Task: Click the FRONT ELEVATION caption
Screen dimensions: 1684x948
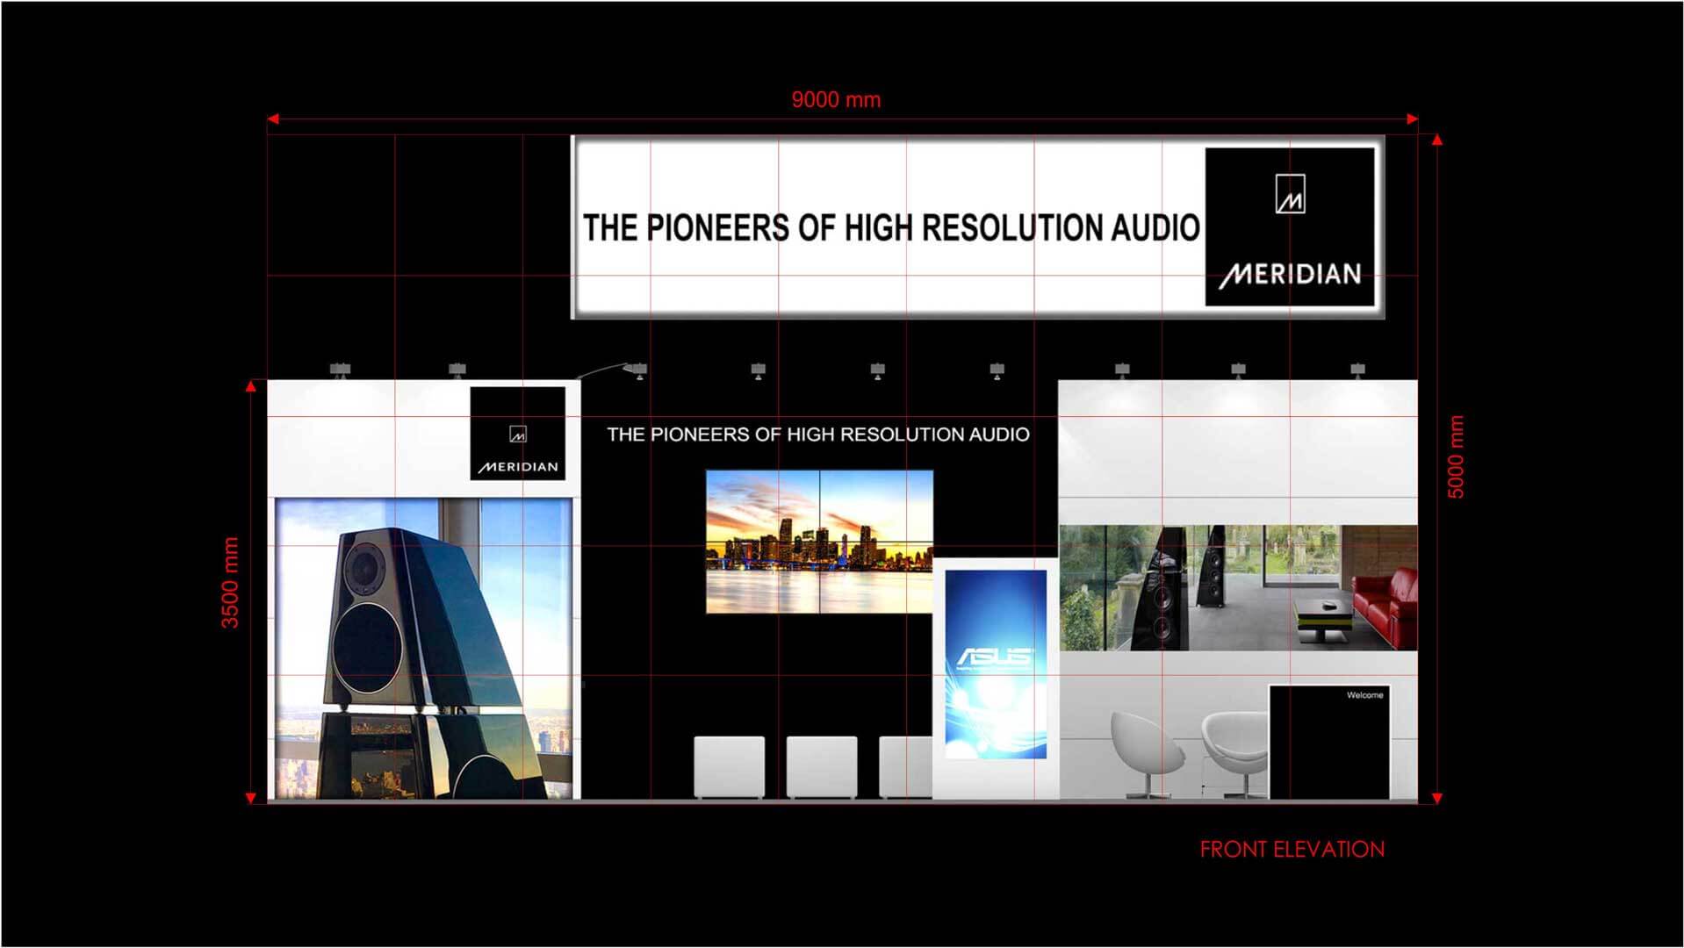Action: (1292, 850)
